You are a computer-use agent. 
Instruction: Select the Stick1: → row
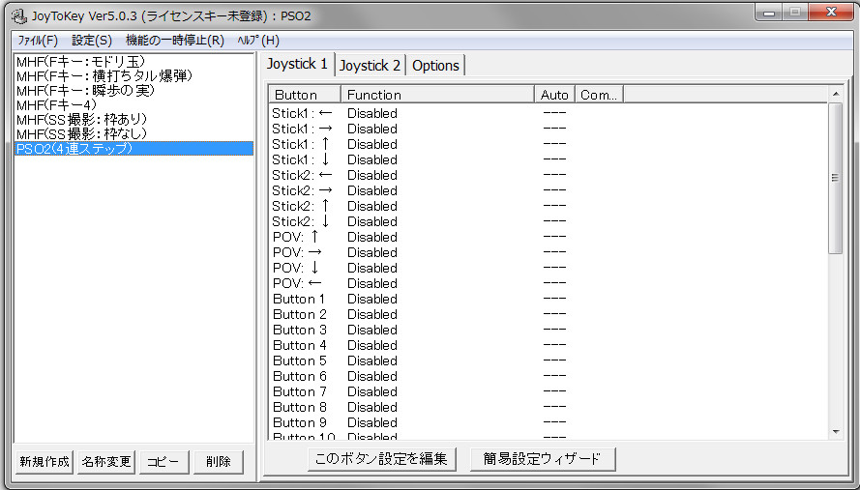[x=549, y=129]
